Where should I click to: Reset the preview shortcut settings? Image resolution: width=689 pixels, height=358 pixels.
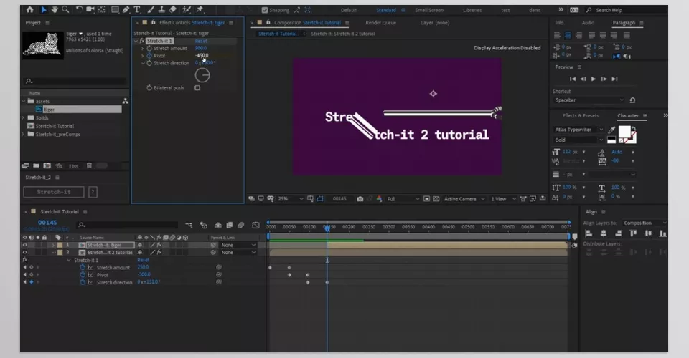click(x=632, y=100)
